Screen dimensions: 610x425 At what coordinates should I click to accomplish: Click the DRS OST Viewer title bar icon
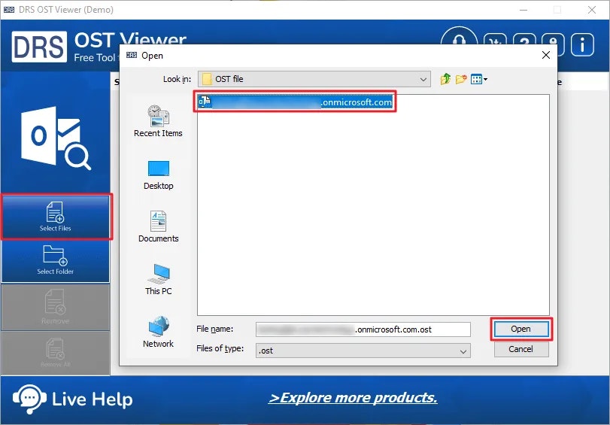pos(9,10)
